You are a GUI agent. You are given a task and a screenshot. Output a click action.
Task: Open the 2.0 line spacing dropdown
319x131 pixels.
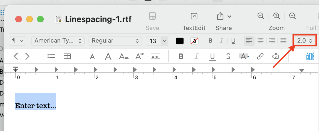coord(305,41)
